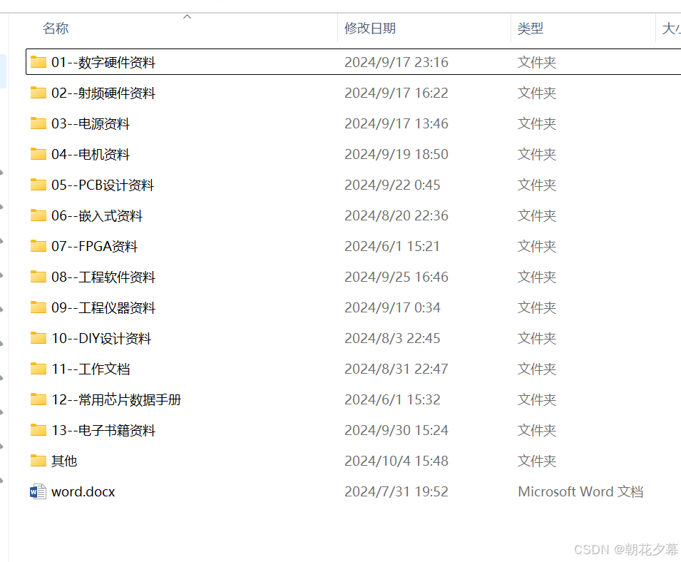This screenshot has width=681, height=562.
Task: Sort by 名称 column header
Action: click(56, 29)
